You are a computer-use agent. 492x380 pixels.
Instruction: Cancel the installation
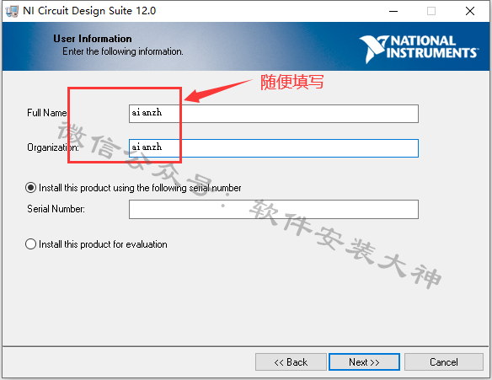point(444,362)
